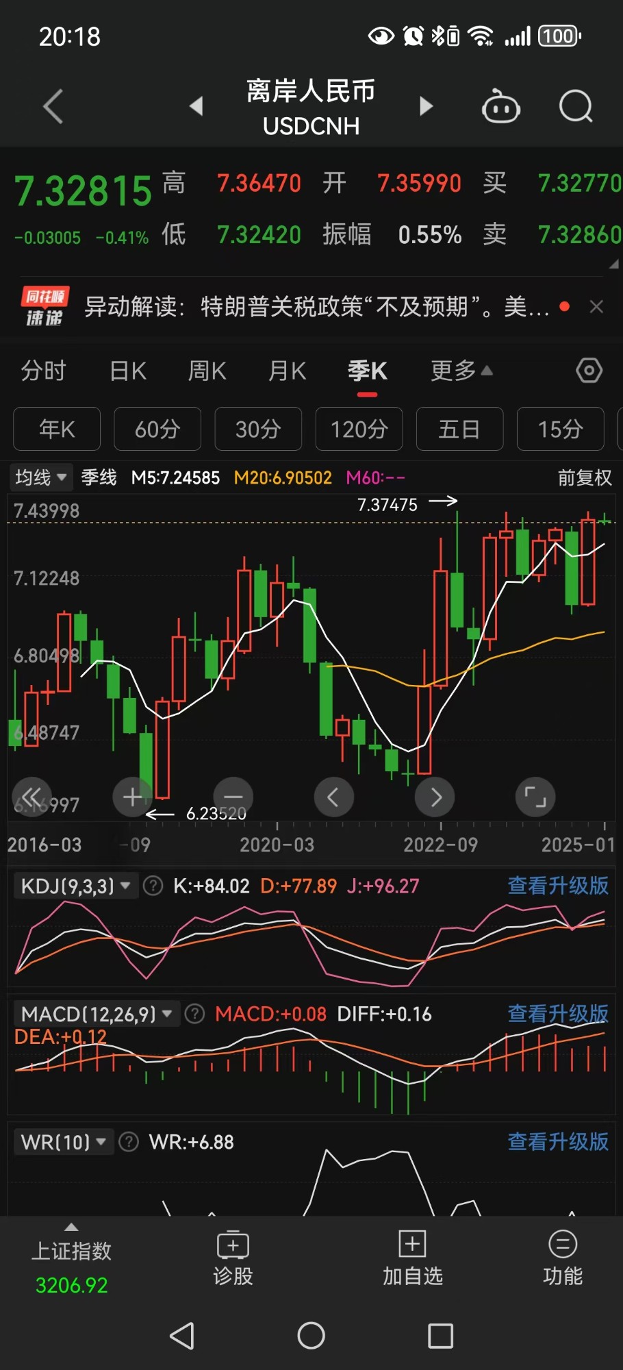The width and height of the screenshot is (623, 1370).
Task: Collapse the 更多 period menu
Action: point(461,371)
